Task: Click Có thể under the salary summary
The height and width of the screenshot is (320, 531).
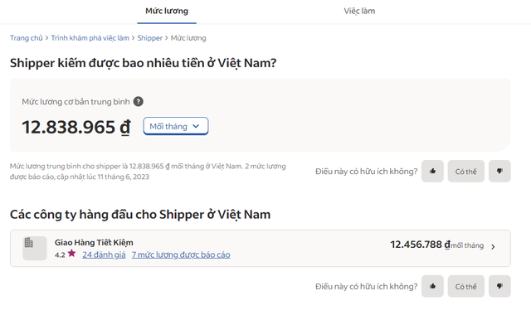Action: 466,171
